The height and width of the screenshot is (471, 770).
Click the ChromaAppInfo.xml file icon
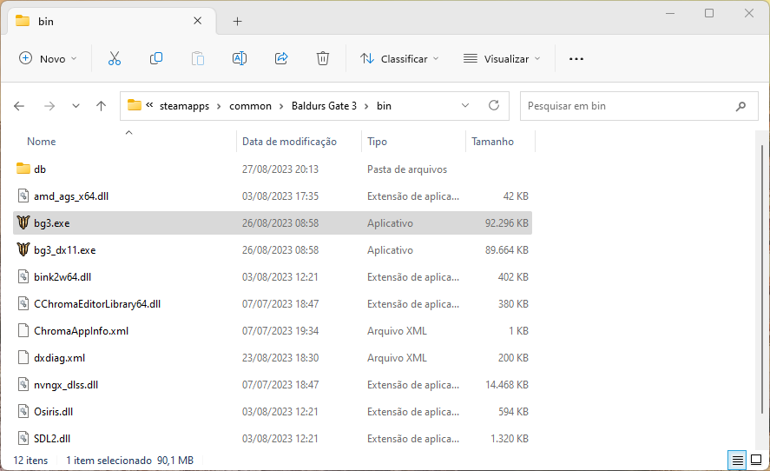click(23, 330)
